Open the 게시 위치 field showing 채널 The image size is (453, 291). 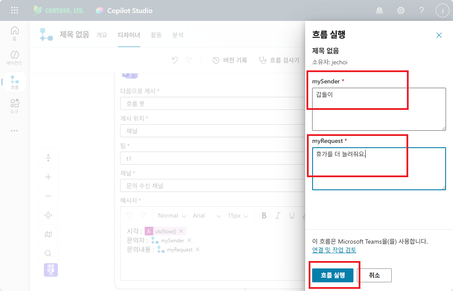213,131
